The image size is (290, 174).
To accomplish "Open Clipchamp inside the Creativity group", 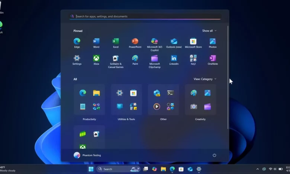I will pos(207,106).
